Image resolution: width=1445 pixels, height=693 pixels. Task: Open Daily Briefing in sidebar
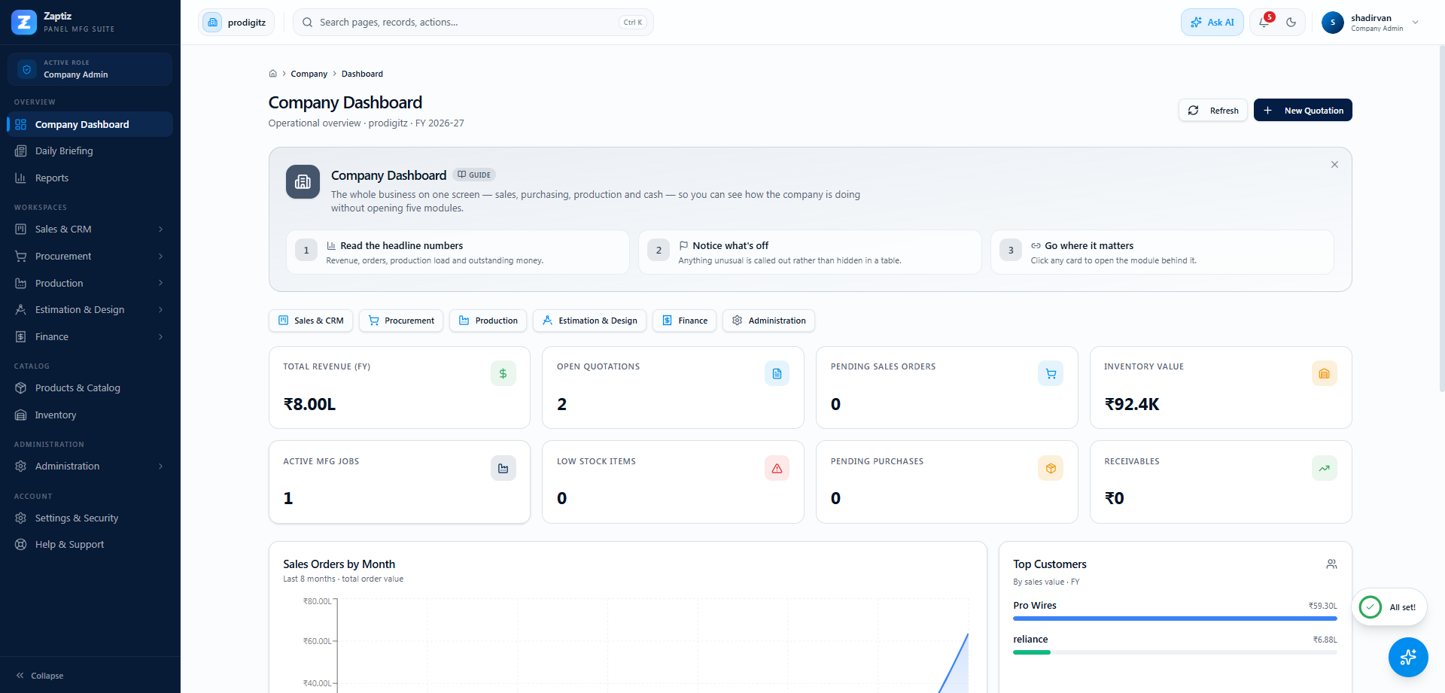90,151
